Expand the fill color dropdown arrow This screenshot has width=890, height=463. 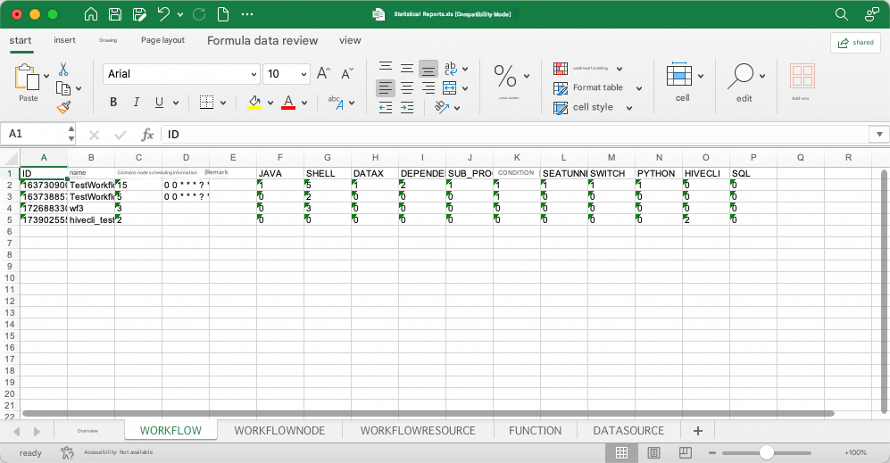[270, 103]
